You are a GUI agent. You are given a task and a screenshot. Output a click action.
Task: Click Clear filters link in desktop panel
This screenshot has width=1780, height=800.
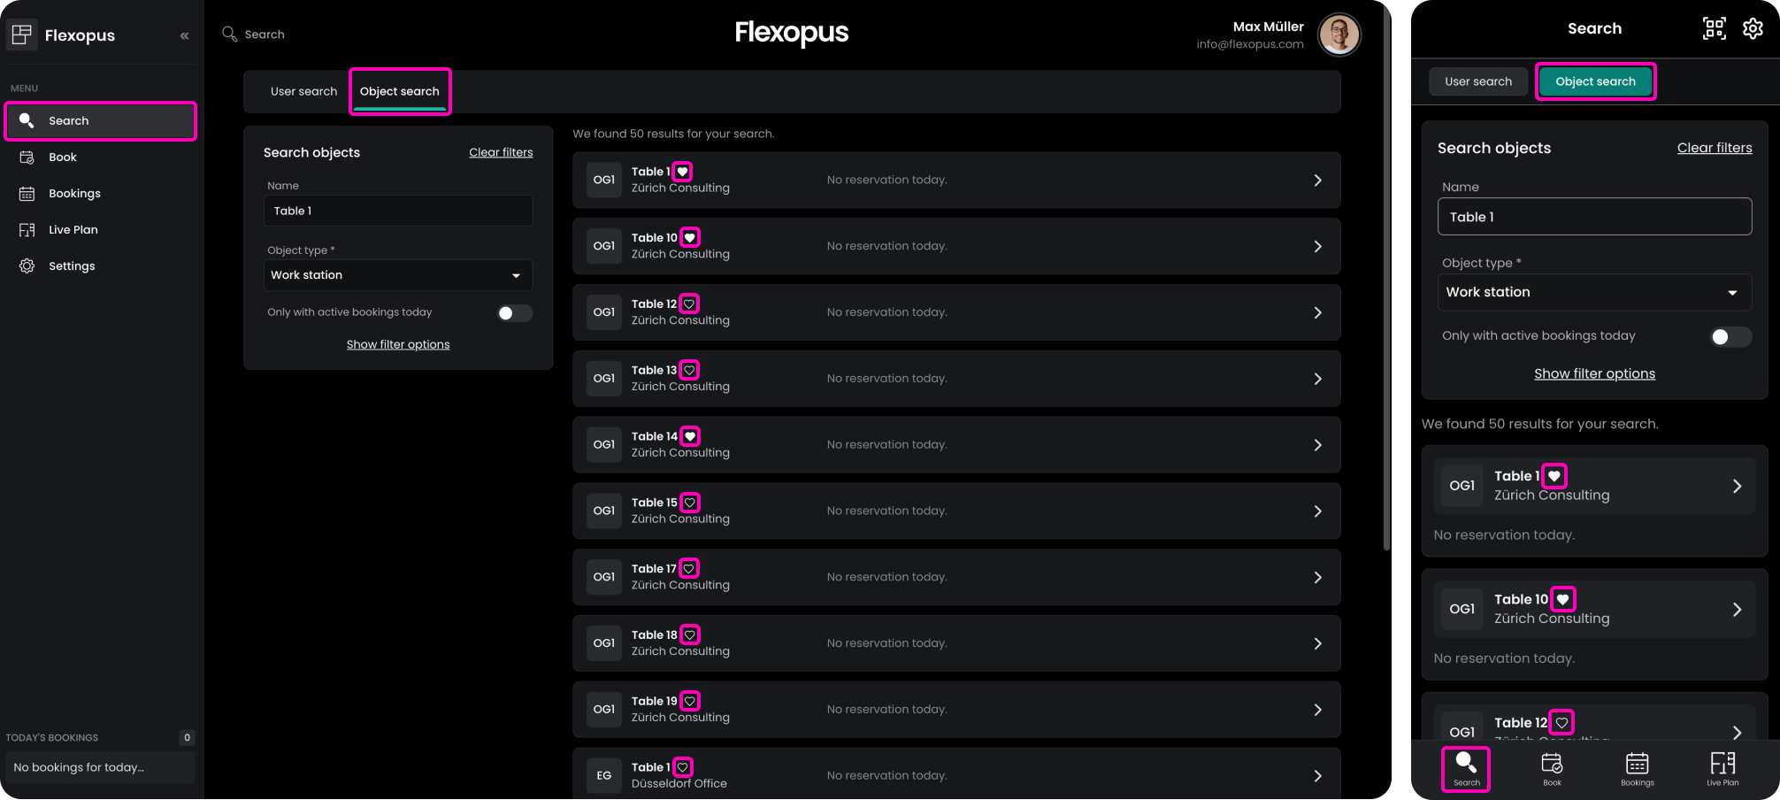tap(501, 152)
